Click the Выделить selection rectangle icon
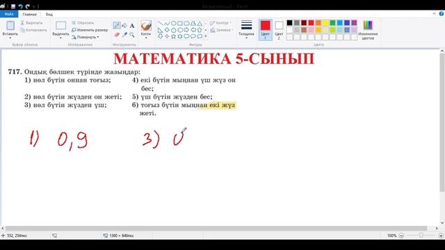 (60, 26)
